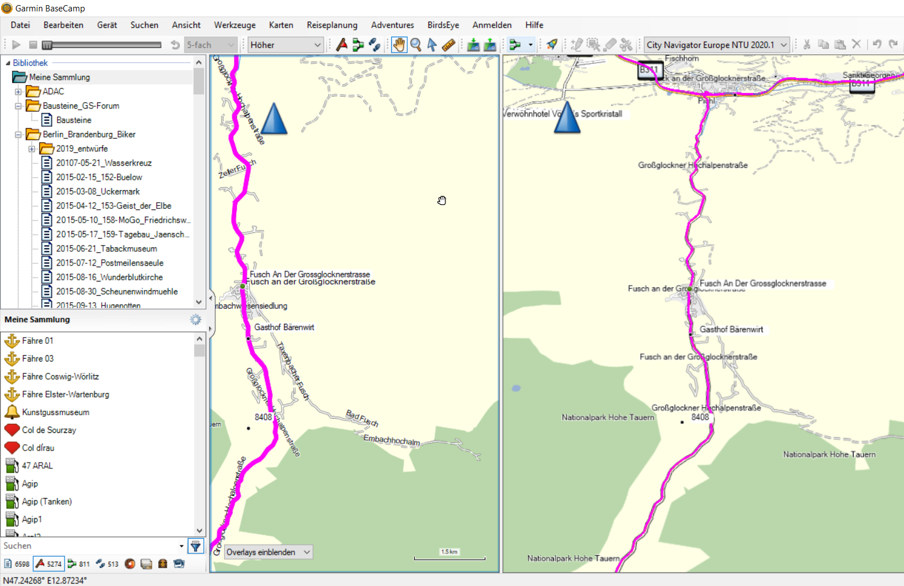Select the Kunstgussmuseum waypoint in list
Image resolution: width=904 pixels, height=586 pixels.
click(x=55, y=412)
